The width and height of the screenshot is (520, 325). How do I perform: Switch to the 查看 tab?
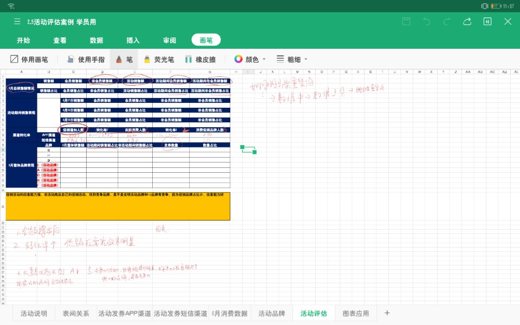60,40
